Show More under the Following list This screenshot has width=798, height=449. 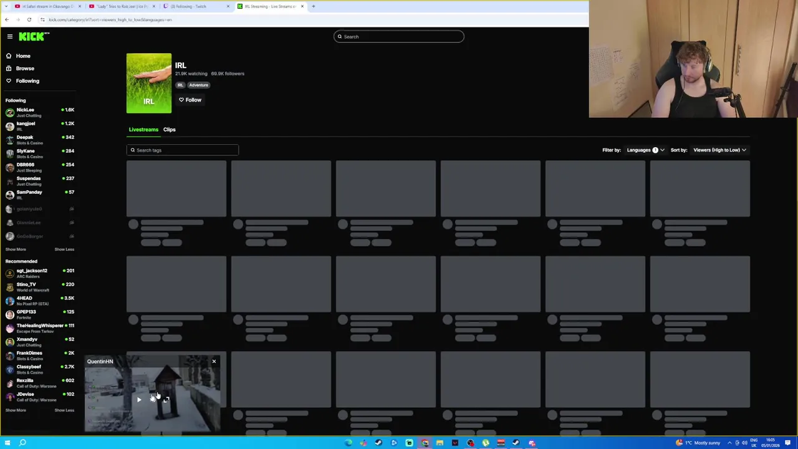(x=16, y=249)
